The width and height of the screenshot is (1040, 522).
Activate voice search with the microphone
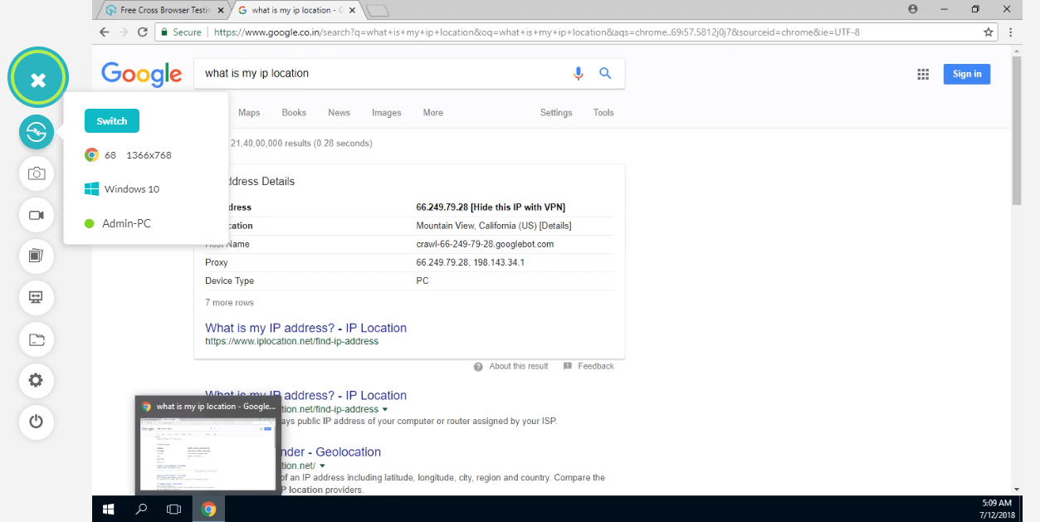tap(579, 73)
